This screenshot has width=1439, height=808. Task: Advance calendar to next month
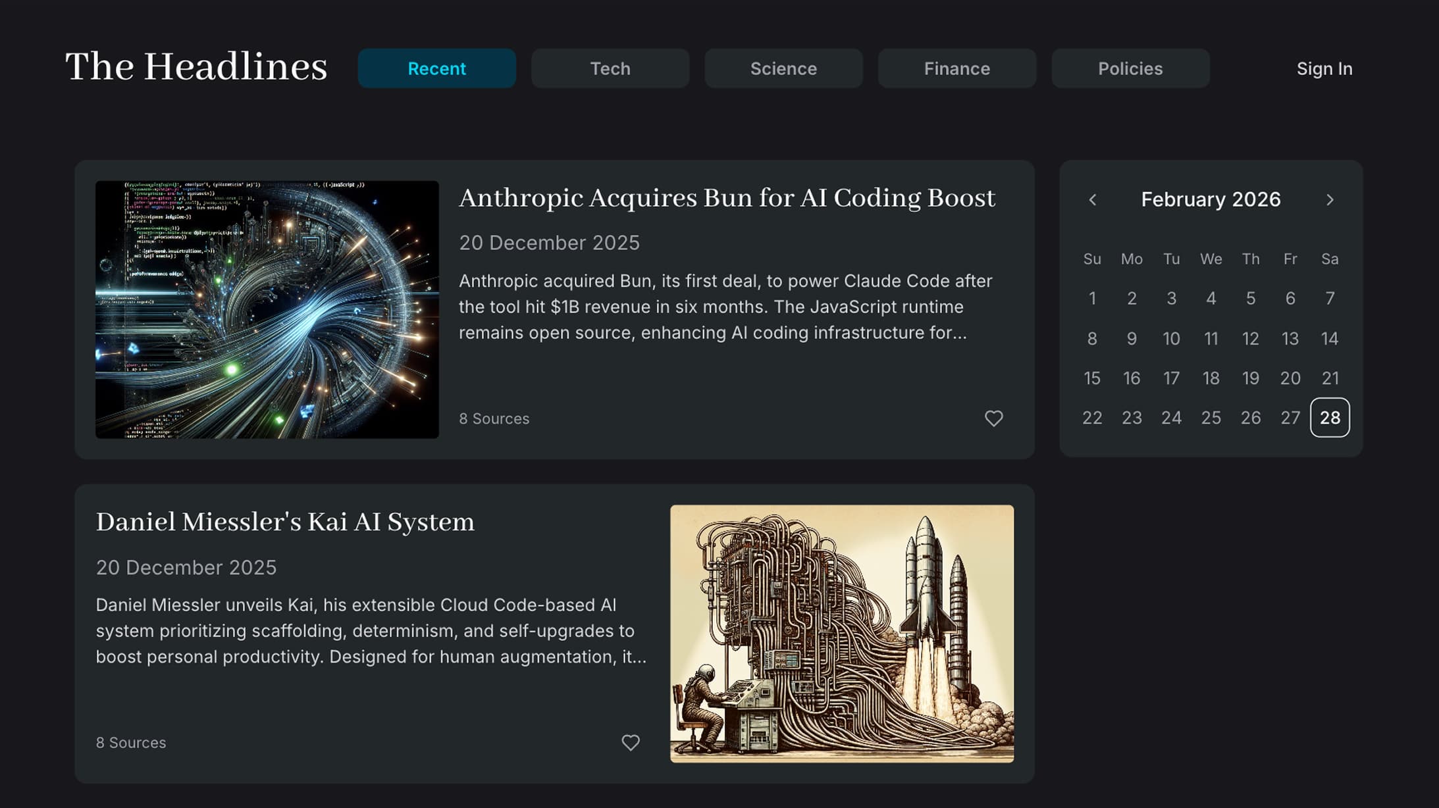pos(1330,200)
